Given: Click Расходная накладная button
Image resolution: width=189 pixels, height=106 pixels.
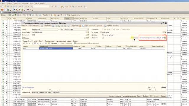Looking at the screenshot, I should [129, 96].
